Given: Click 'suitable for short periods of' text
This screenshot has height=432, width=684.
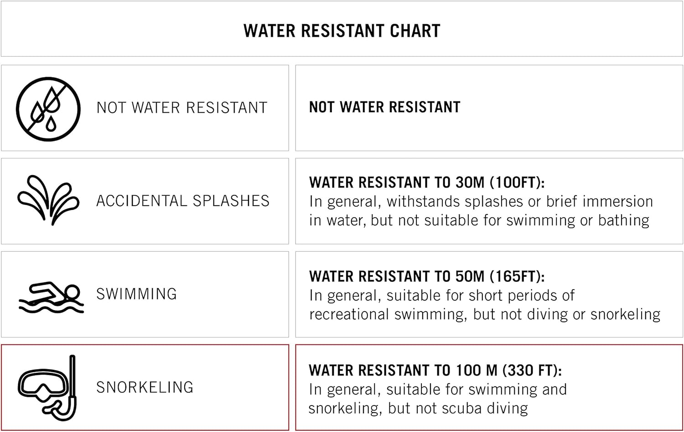Looking at the screenshot, I should coord(480,296).
